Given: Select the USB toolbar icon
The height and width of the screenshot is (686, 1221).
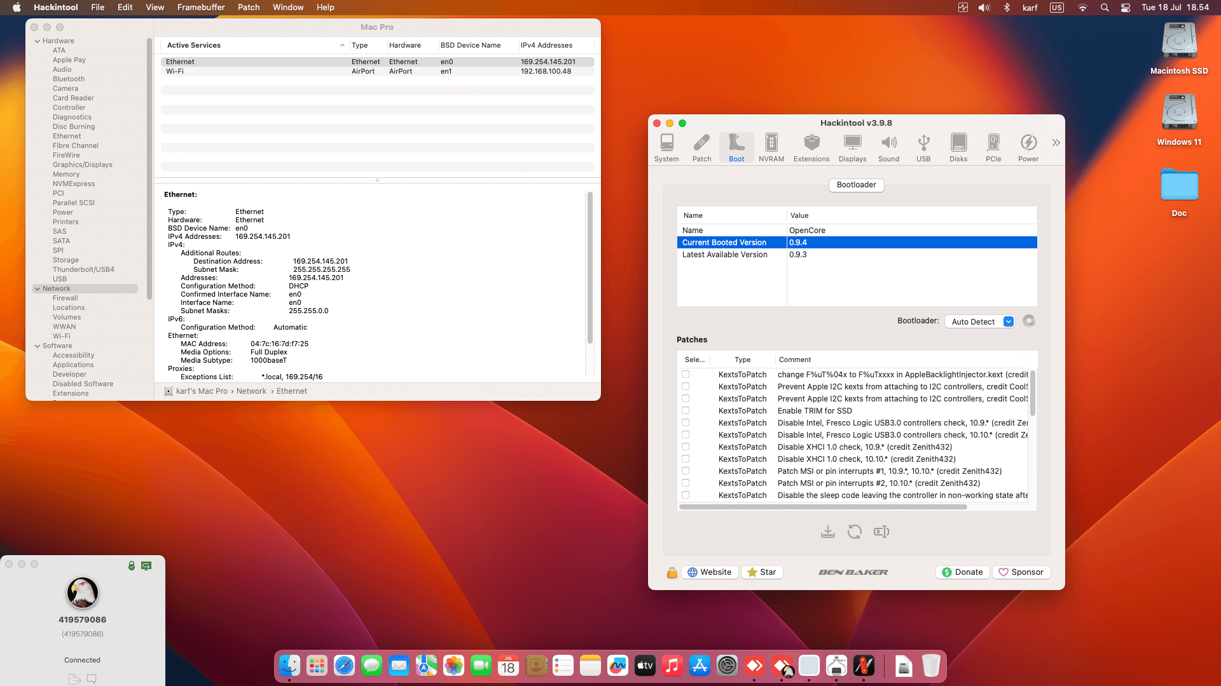Looking at the screenshot, I should pos(923,147).
